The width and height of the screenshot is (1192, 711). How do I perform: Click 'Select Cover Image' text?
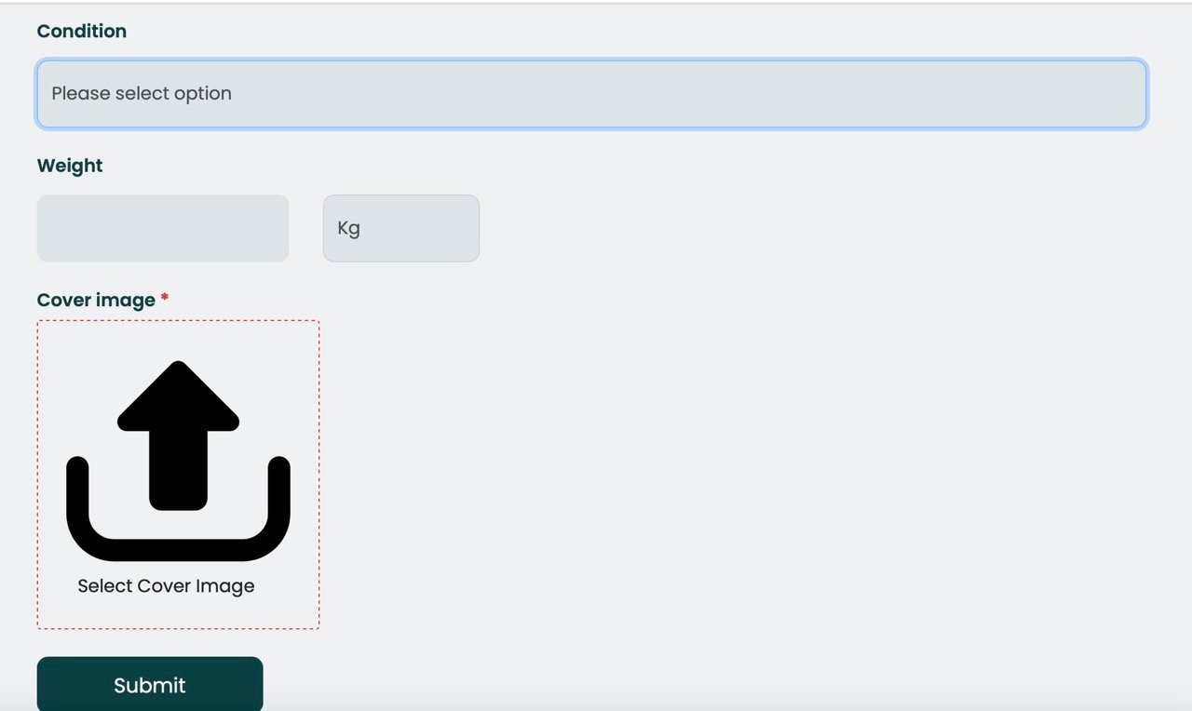[166, 586]
